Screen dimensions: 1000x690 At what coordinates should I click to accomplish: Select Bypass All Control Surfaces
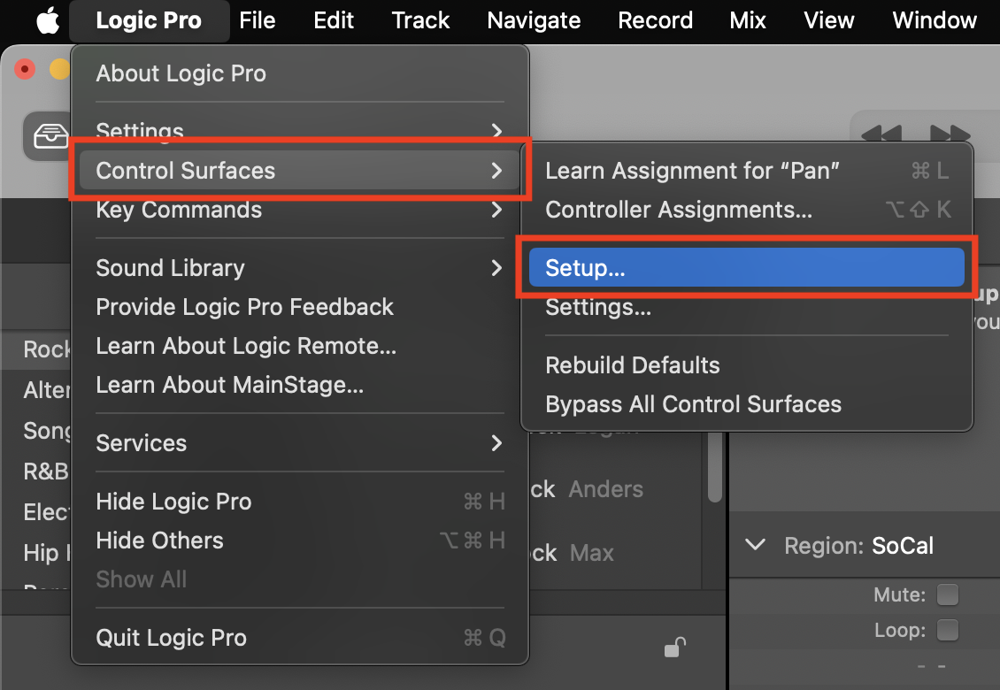747,404
